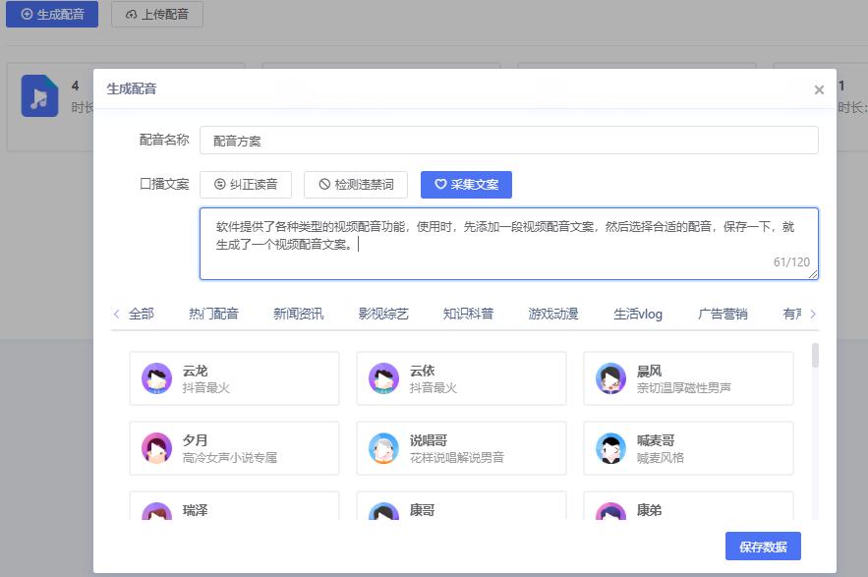
Task: Open the 生活vlog category tab
Action: 636,312
